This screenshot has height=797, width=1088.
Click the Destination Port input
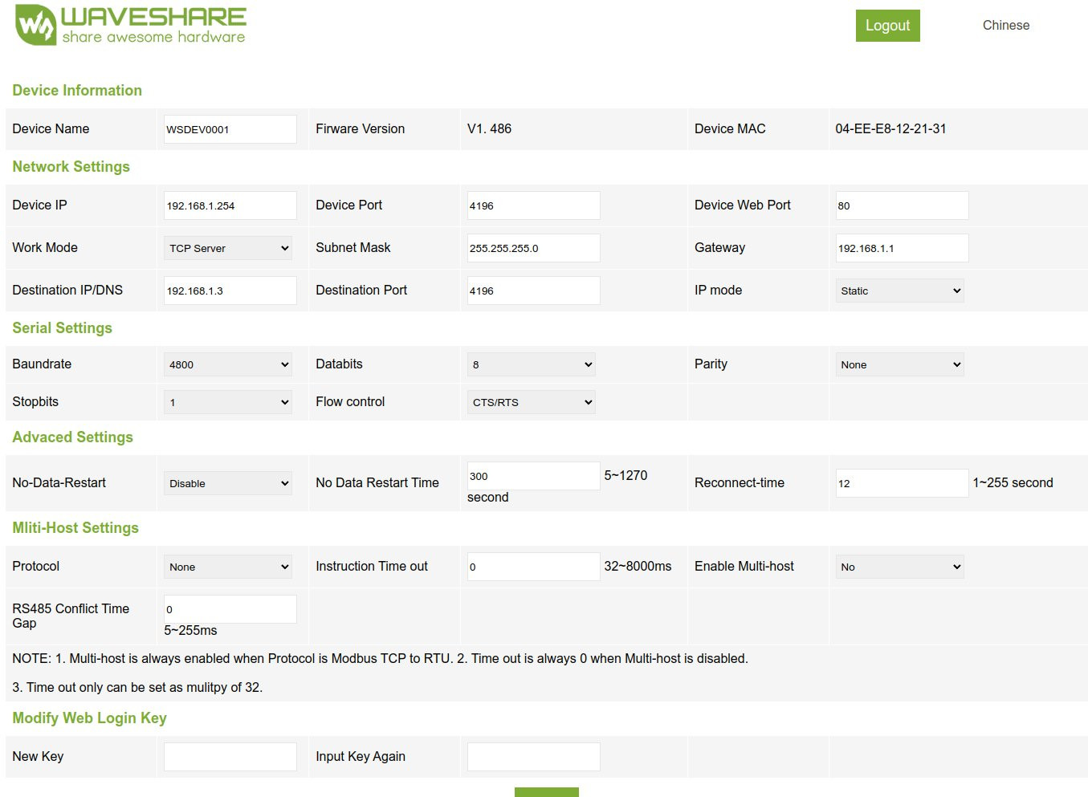coord(534,291)
